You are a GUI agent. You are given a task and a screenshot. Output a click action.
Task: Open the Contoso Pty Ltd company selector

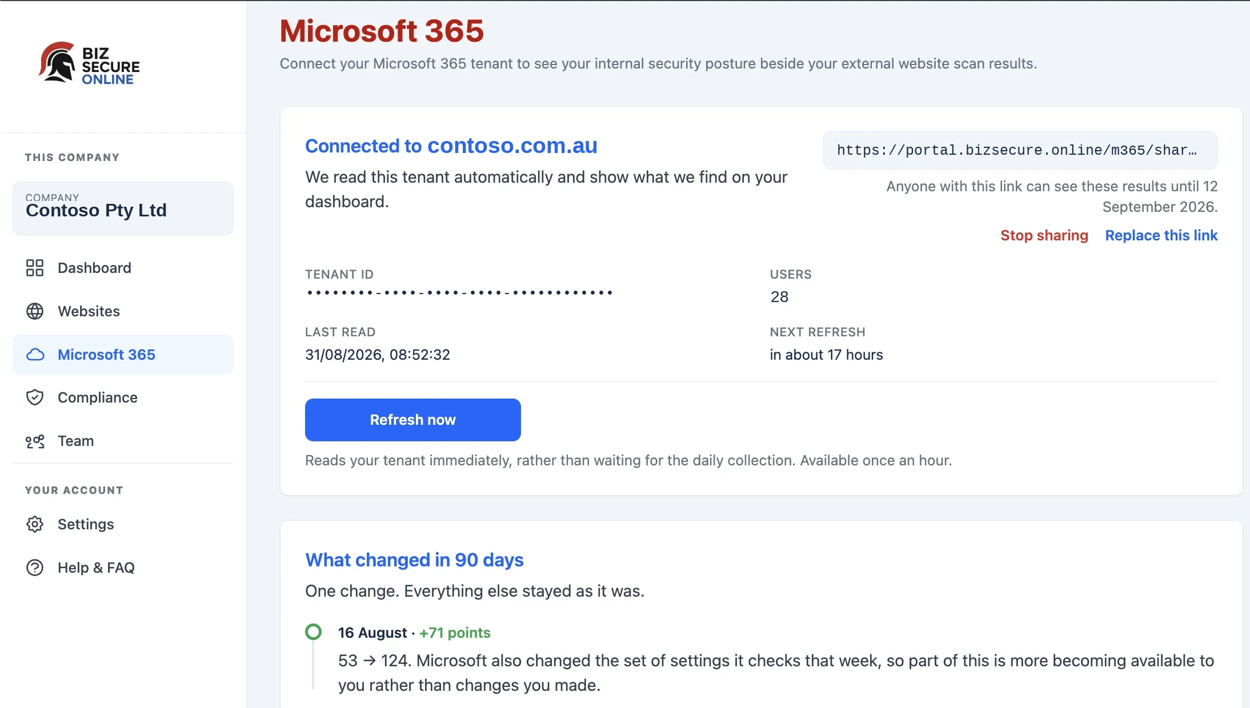click(123, 208)
